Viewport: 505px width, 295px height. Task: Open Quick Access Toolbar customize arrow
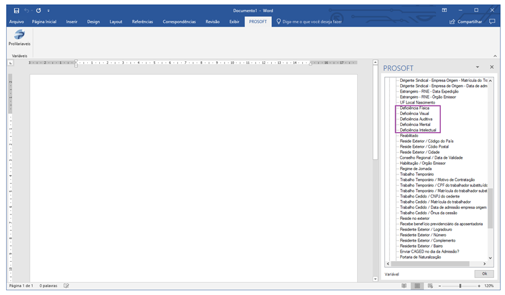48,11
